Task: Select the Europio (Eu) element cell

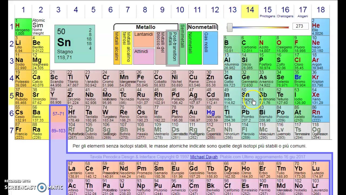Action: click(180, 170)
